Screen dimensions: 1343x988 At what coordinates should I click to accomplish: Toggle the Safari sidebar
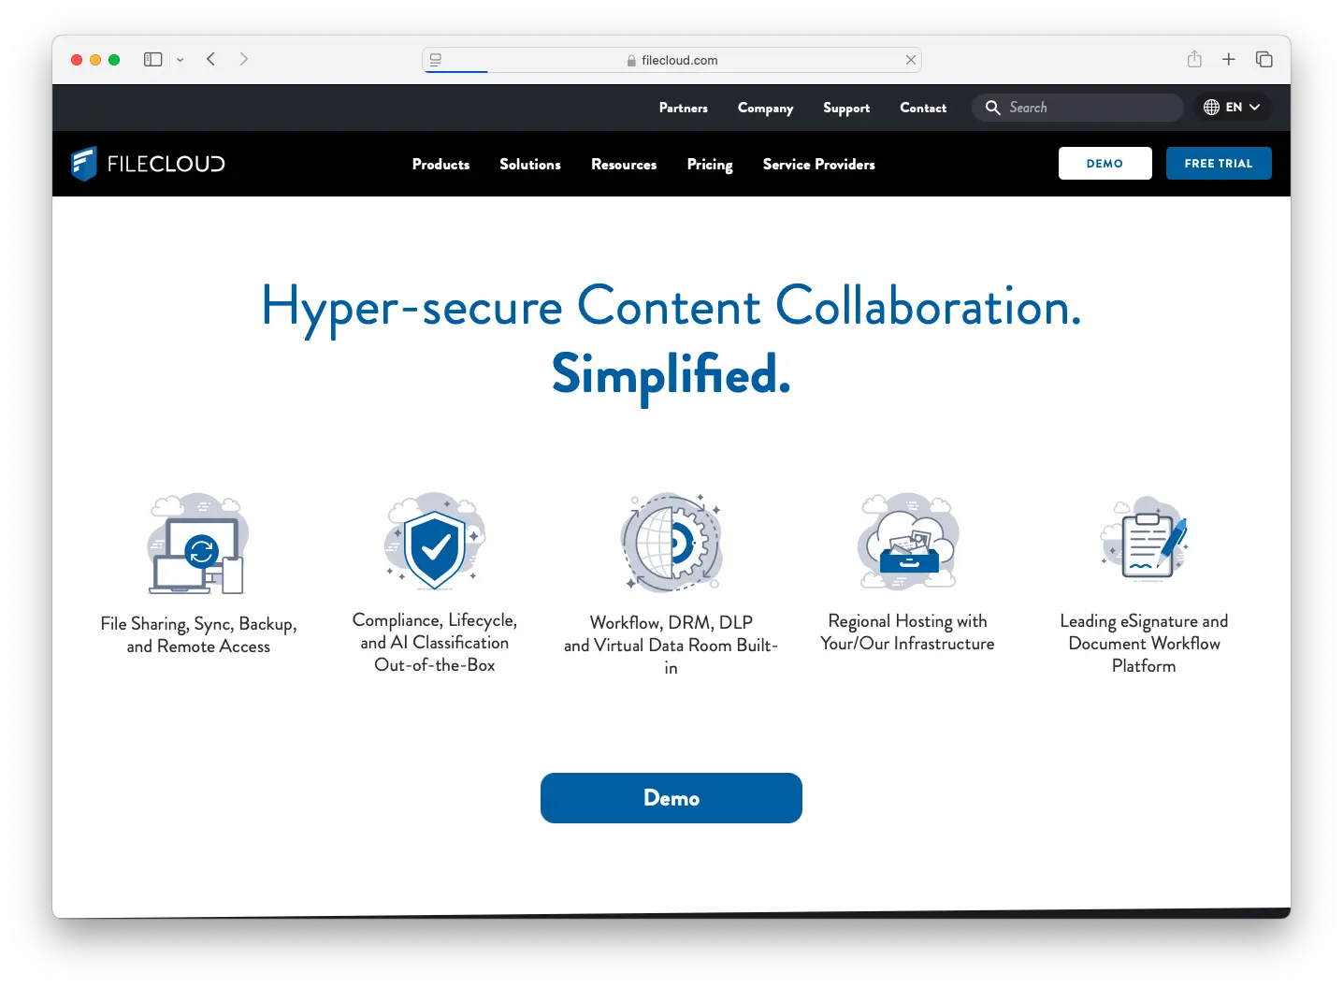[153, 59]
